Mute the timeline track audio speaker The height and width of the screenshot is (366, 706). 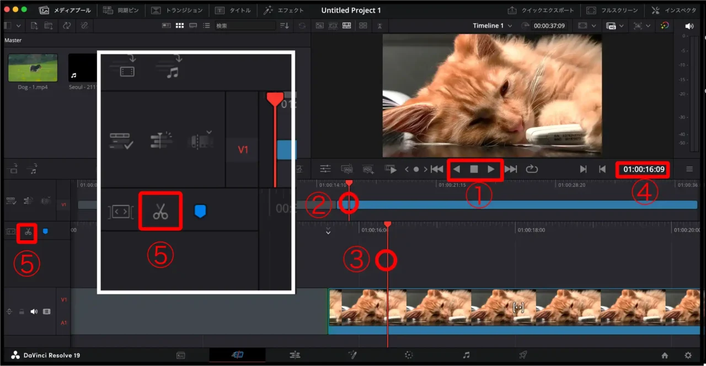34,311
